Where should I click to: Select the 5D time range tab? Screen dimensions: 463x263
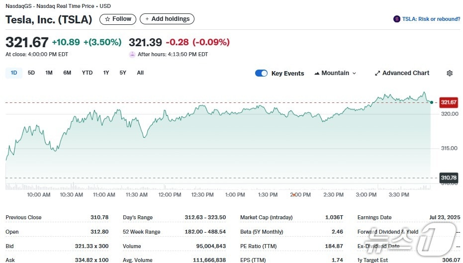coord(31,73)
